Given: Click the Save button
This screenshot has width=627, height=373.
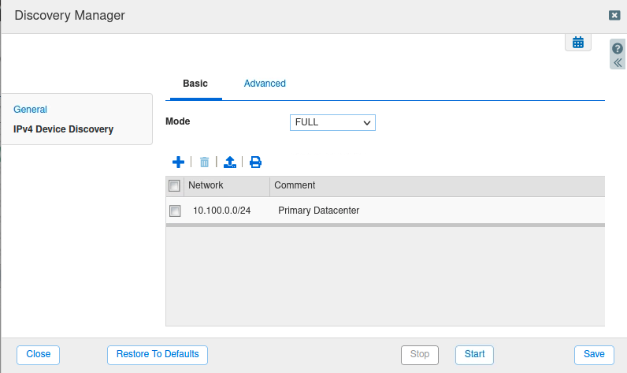Looking at the screenshot, I should [593, 355].
